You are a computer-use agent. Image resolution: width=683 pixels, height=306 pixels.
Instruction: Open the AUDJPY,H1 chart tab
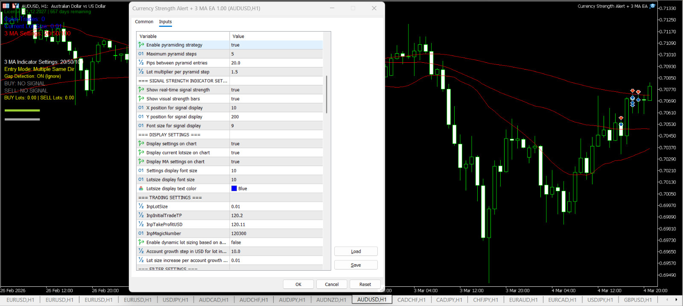(292, 300)
